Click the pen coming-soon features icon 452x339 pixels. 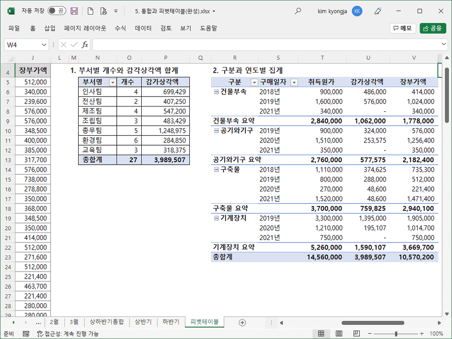point(378,11)
